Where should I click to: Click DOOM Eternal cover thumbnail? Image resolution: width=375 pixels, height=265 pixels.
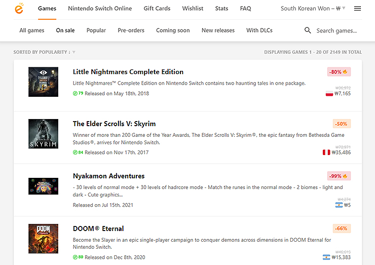[43, 239]
